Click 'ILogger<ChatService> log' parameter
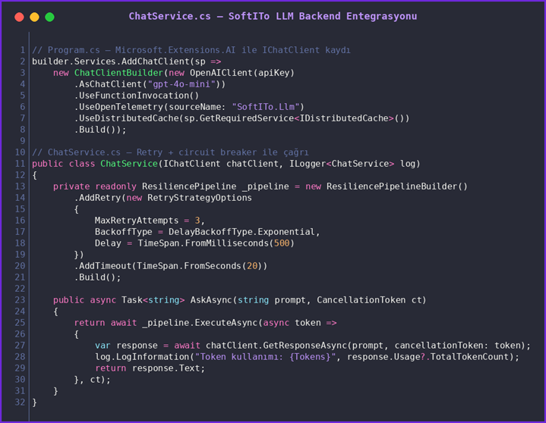 352,164
